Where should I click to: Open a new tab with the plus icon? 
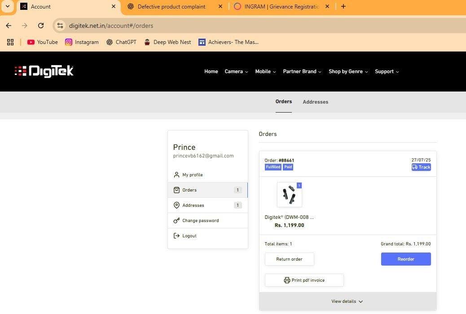343,6
